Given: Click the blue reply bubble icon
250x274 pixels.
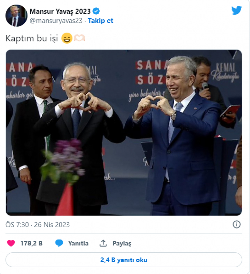Looking at the screenshot, I should (x=59, y=243).
